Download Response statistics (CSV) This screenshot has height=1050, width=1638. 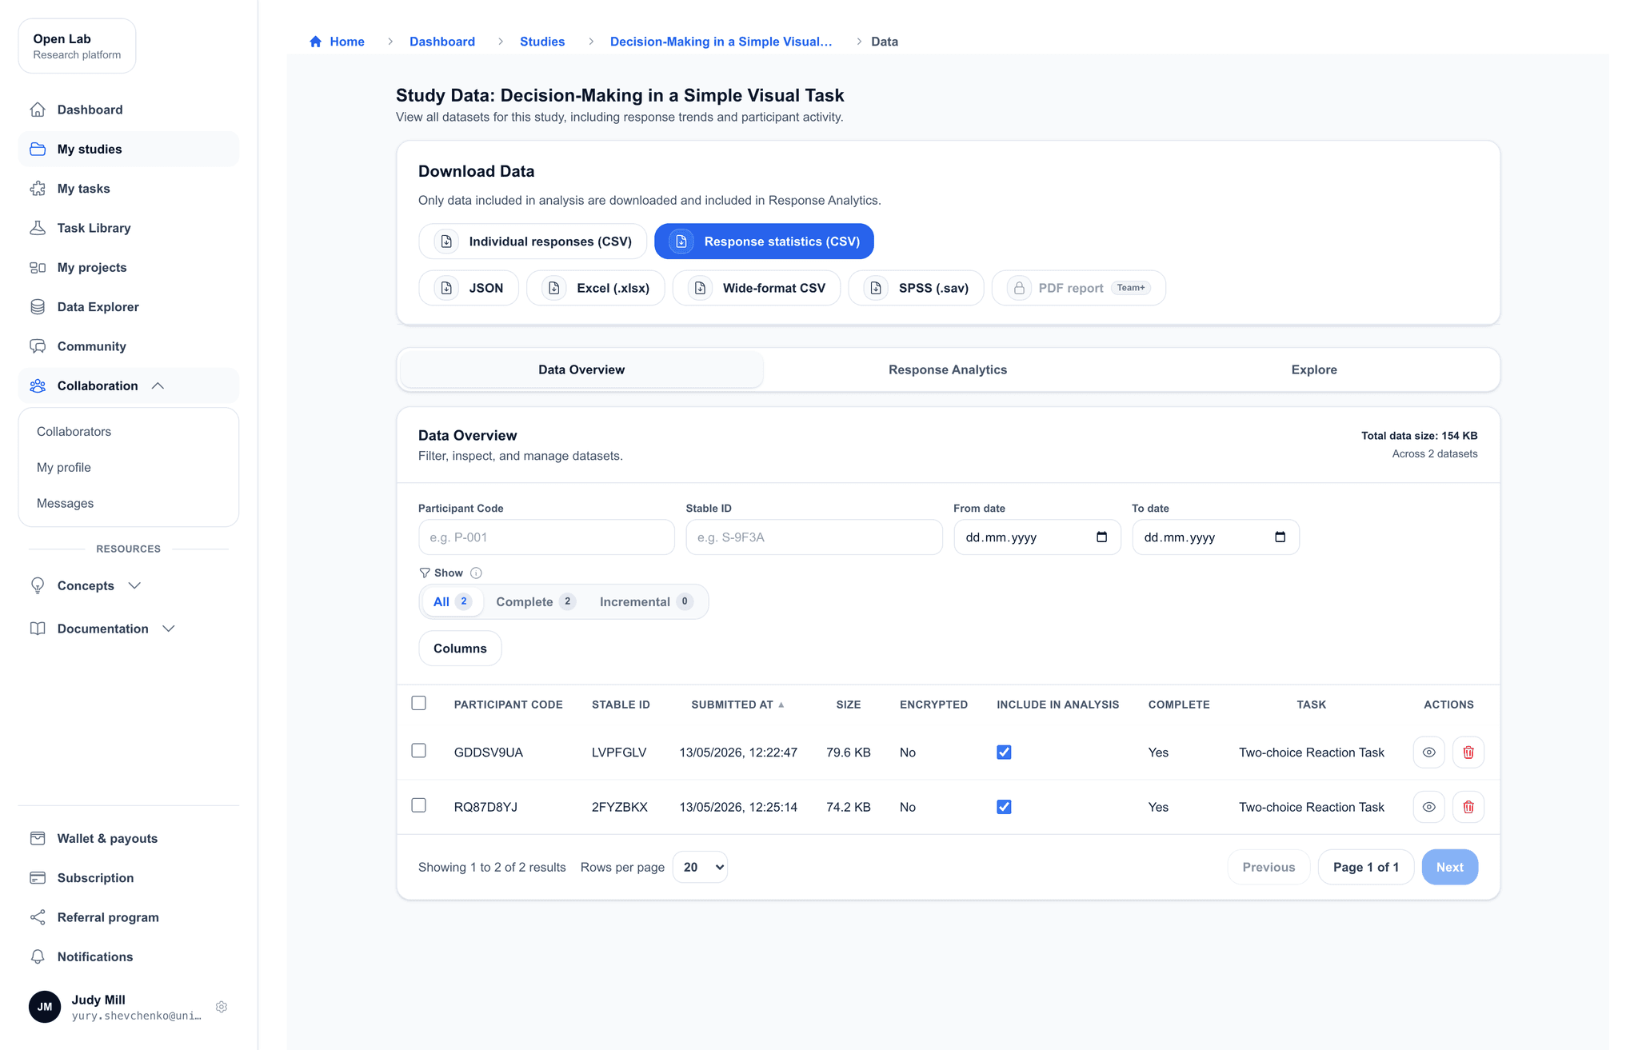764,242
